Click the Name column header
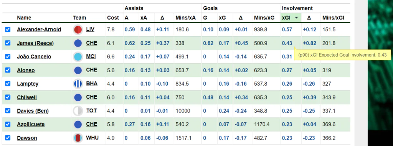This screenshot has width=393, height=146. 24,18
